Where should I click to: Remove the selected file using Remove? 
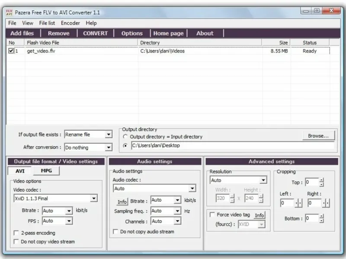(59, 33)
